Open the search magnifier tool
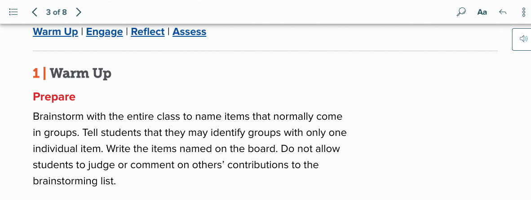The image size is (531, 200). (460, 12)
